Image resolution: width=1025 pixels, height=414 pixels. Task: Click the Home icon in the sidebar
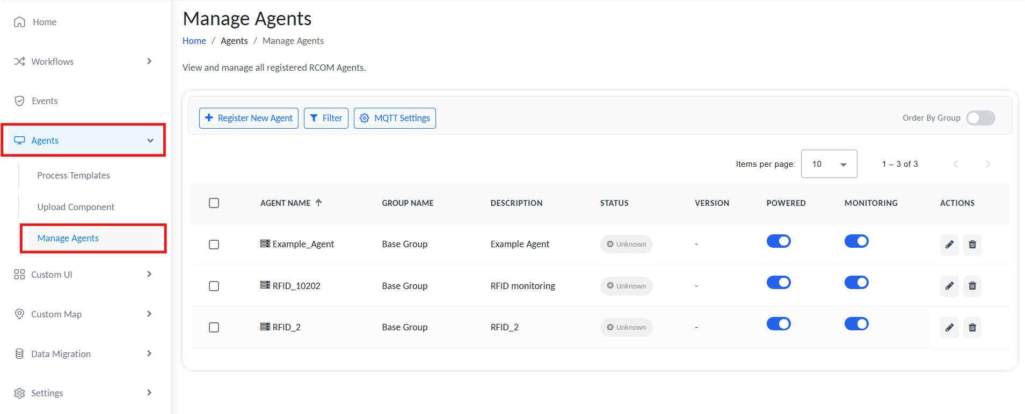point(20,22)
